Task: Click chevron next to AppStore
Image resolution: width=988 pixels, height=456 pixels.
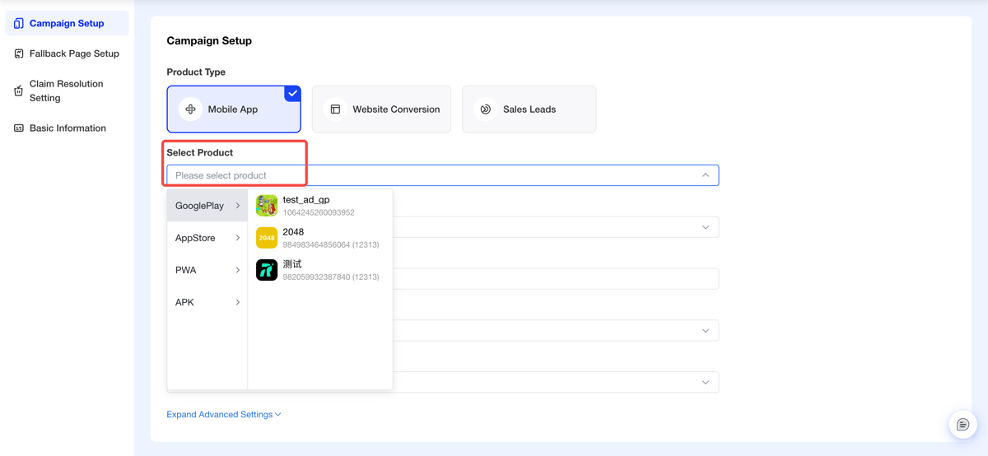Action: [238, 238]
